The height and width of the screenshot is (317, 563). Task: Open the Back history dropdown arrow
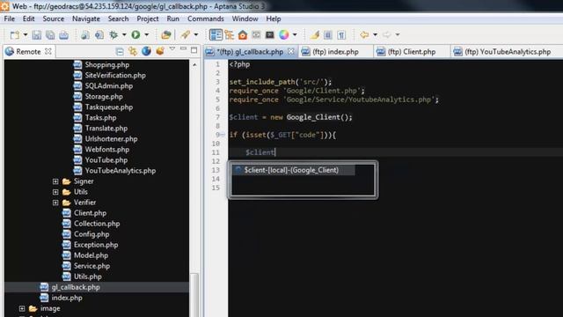376,35
